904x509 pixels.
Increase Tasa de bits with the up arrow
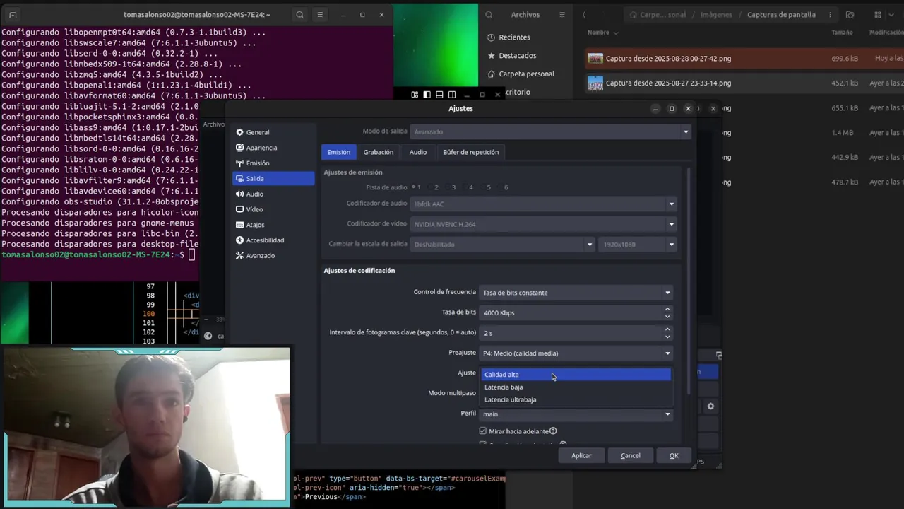point(667,309)
